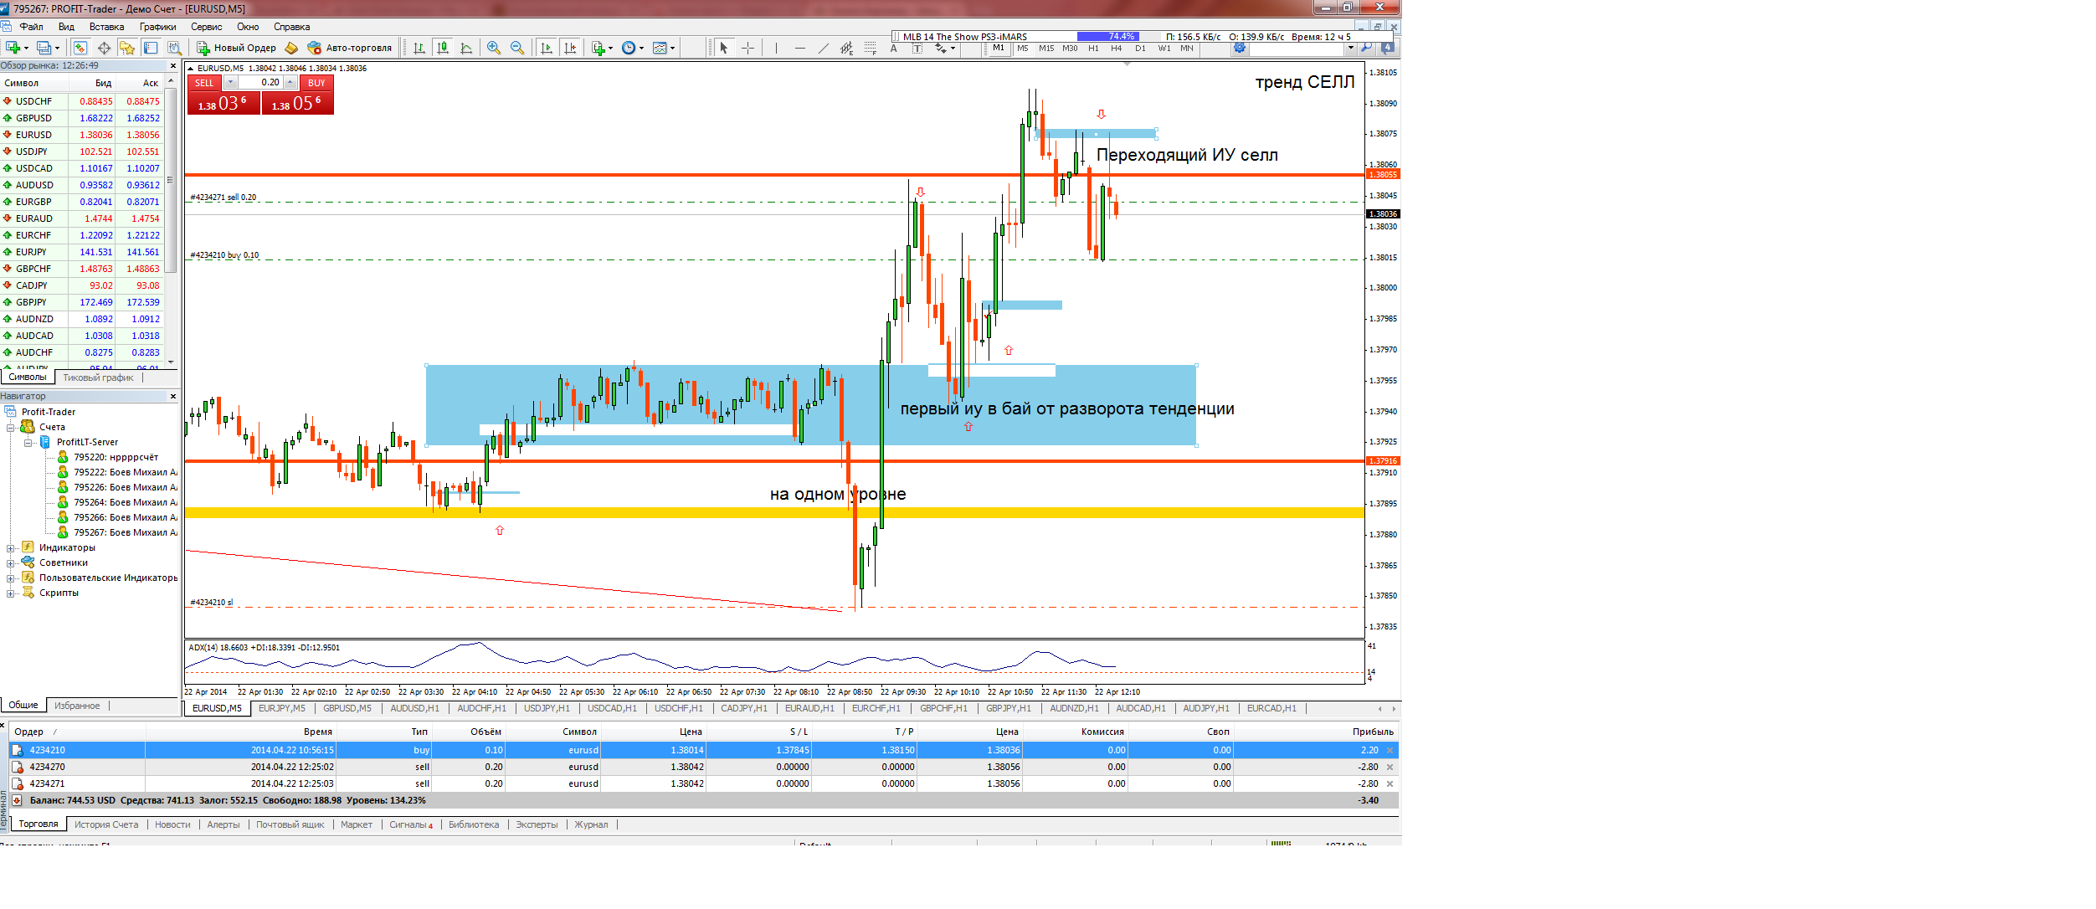
Task: Select the Fibonacci Retracement tool
Action: pos(871,48)
